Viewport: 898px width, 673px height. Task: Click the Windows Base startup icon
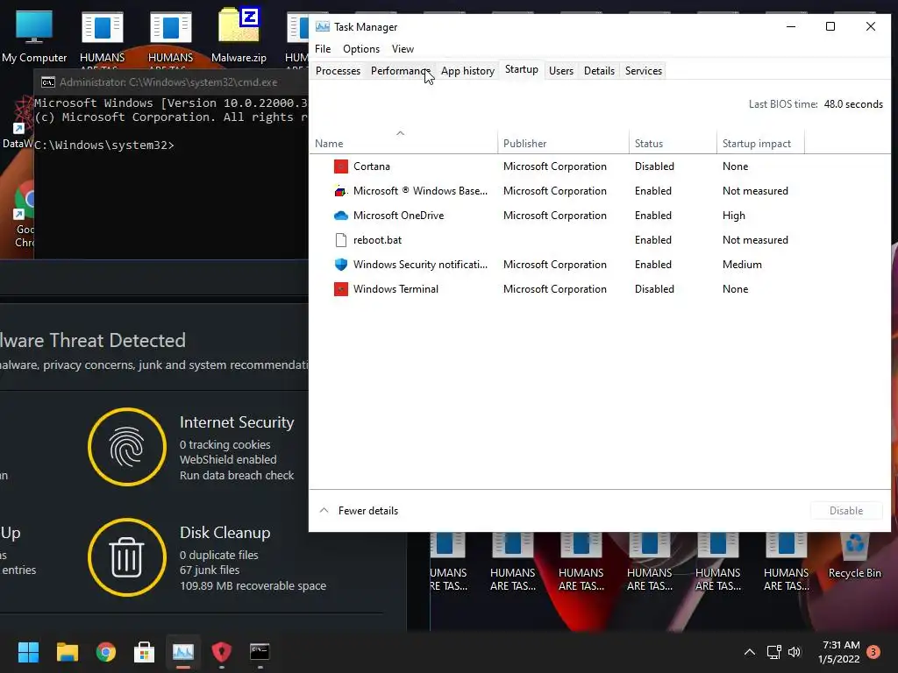tap(340, 191)
